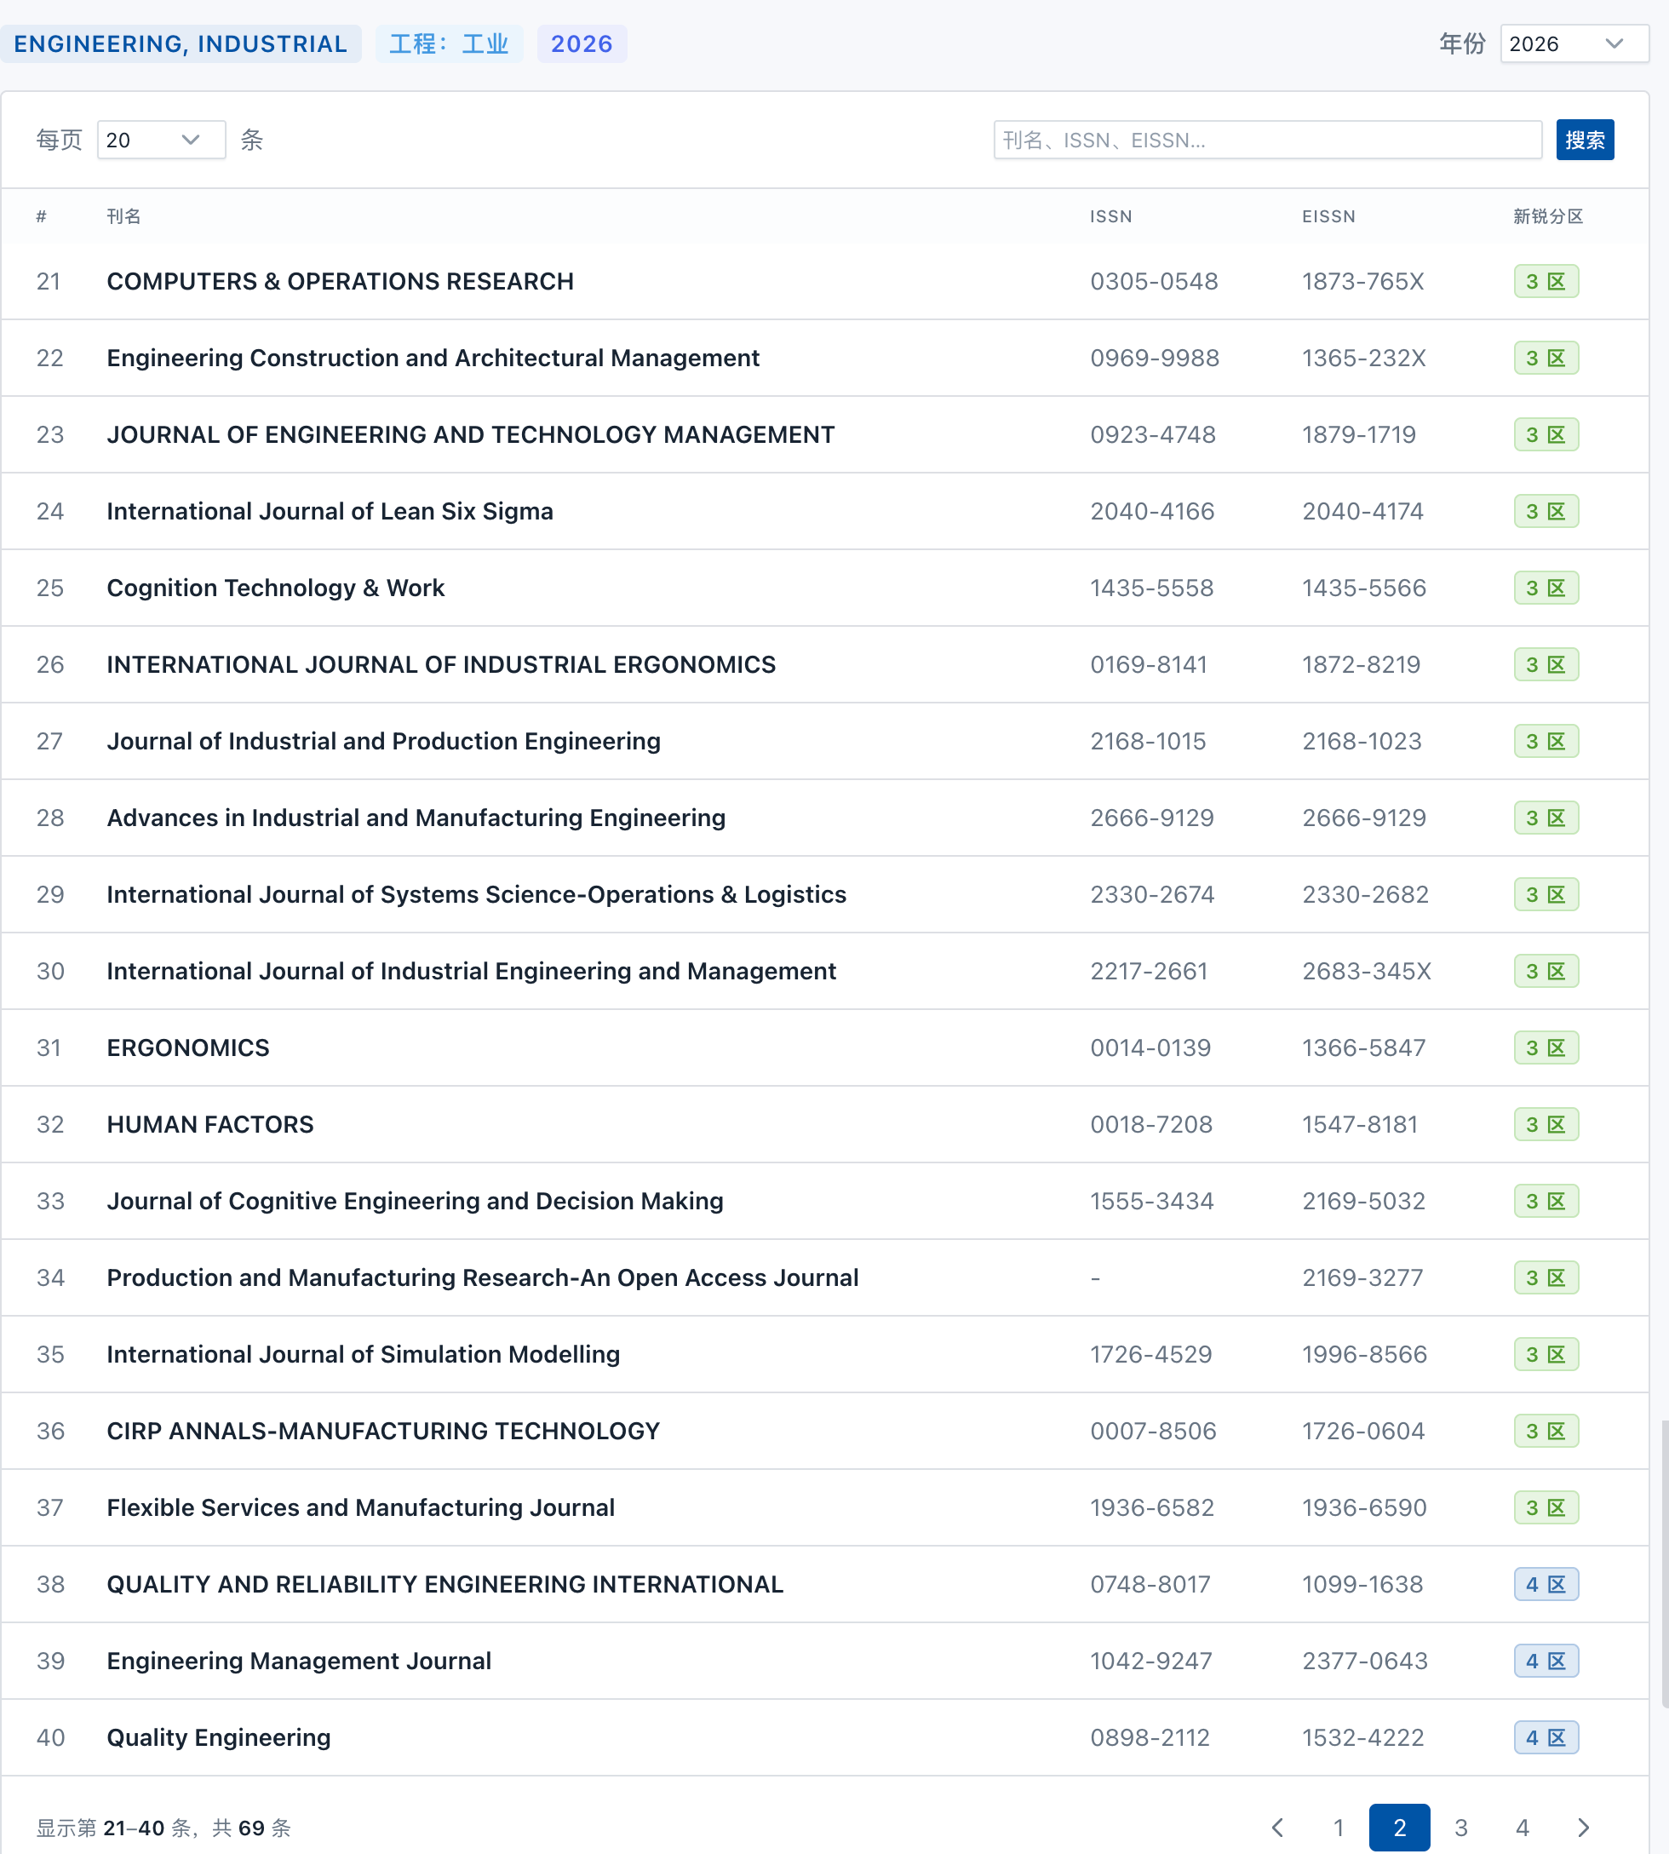
Task: Click ISSN 0305-0548
Action: (x=1154, y=282)
